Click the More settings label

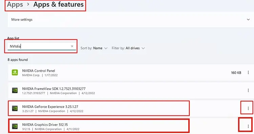click(22, 20)
